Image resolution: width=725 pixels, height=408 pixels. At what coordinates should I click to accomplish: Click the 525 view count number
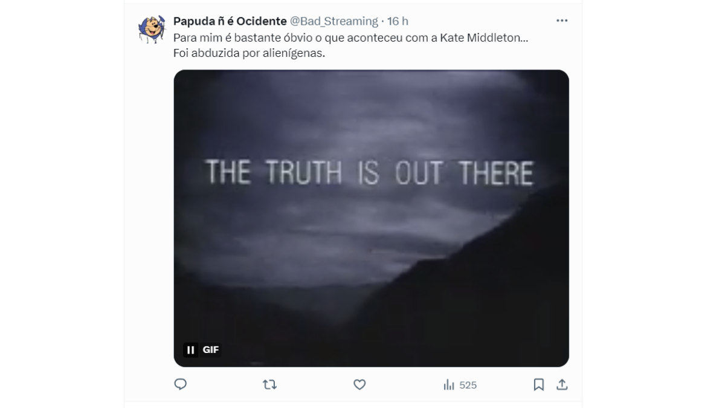click(468, 385)
